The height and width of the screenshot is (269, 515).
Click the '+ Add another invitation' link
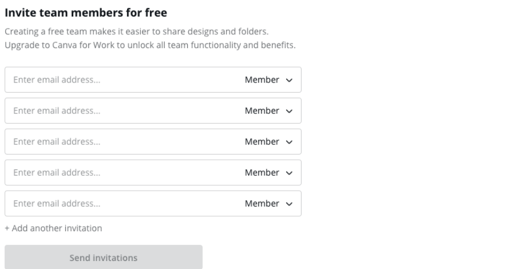(53, 228)
